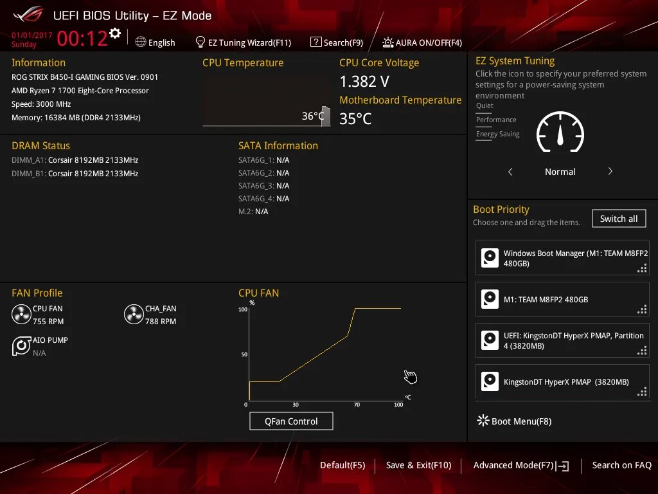Click the SATA6G_3 N/A entry
The width and height of the screenshot is (658, 494).
tap(264, 186)
